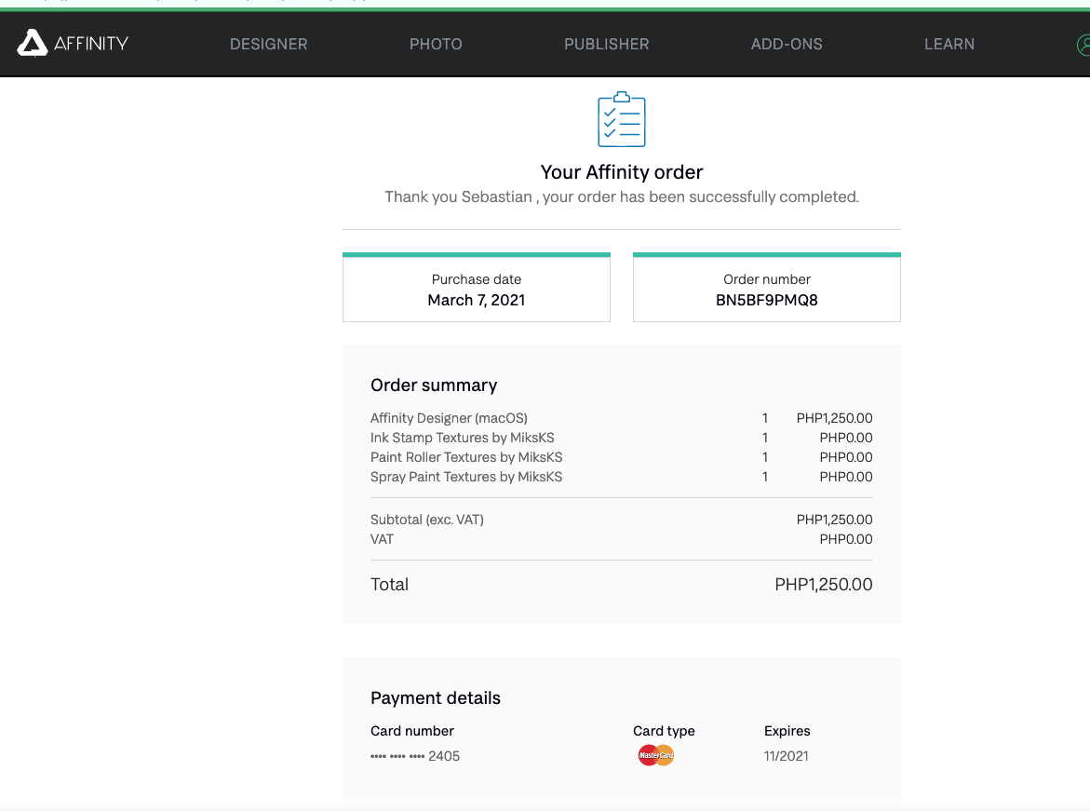Open the account profile icon

click(x=1083, y=45)
